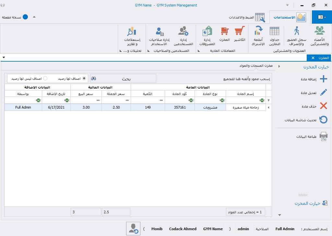The image size is (332, 236).
Task: Sort by إسم المادة column header
Action: point(246,94)
